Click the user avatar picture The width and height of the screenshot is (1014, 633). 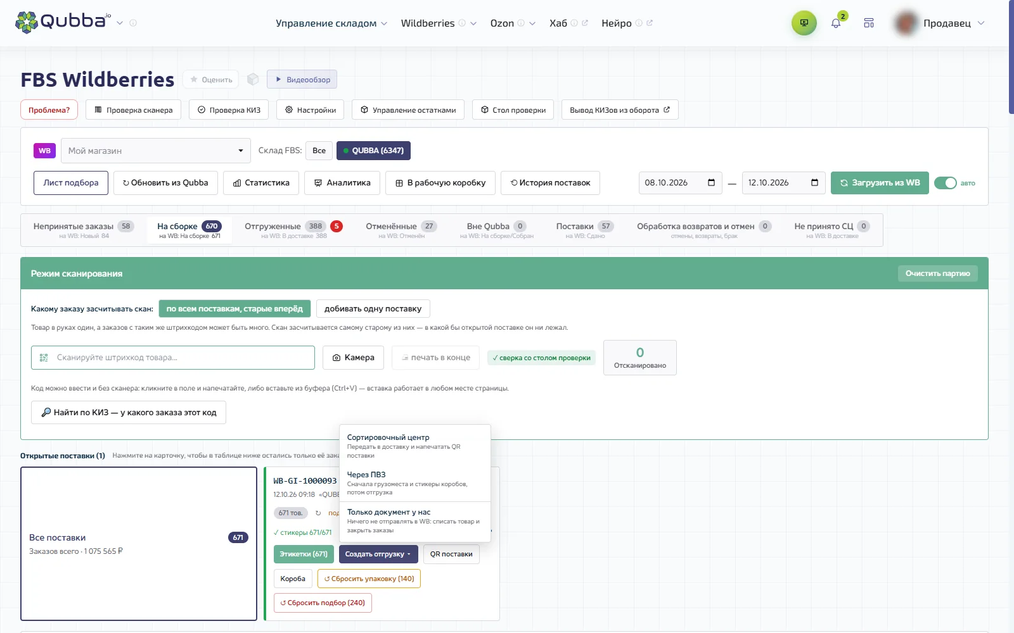pyautogui.click(x=906, y=23)
